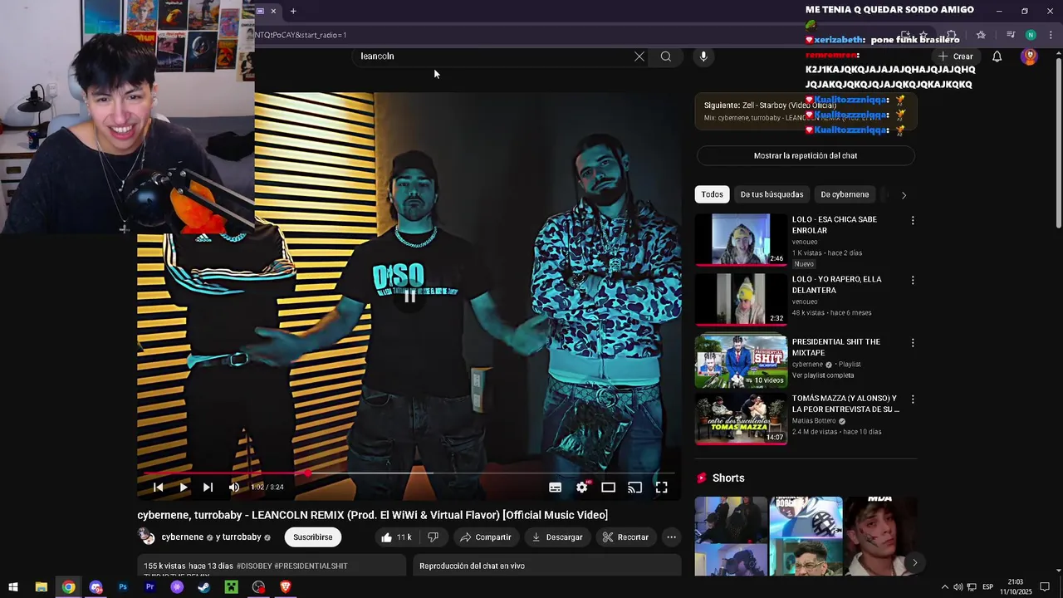Close the current browser tab
Viewport: 1063px width, 598px height.
[273, 11]
